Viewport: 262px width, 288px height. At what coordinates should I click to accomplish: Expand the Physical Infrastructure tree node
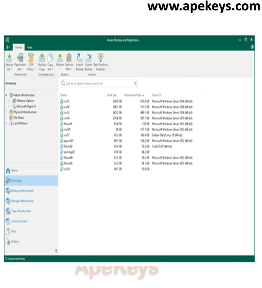[6, 112]
